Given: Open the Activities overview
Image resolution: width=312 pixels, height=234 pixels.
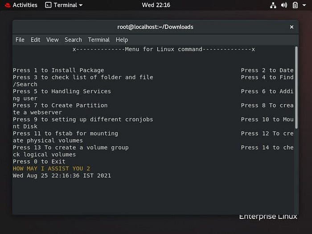Looking at the screenshot, I should click(x=25, y=5).
